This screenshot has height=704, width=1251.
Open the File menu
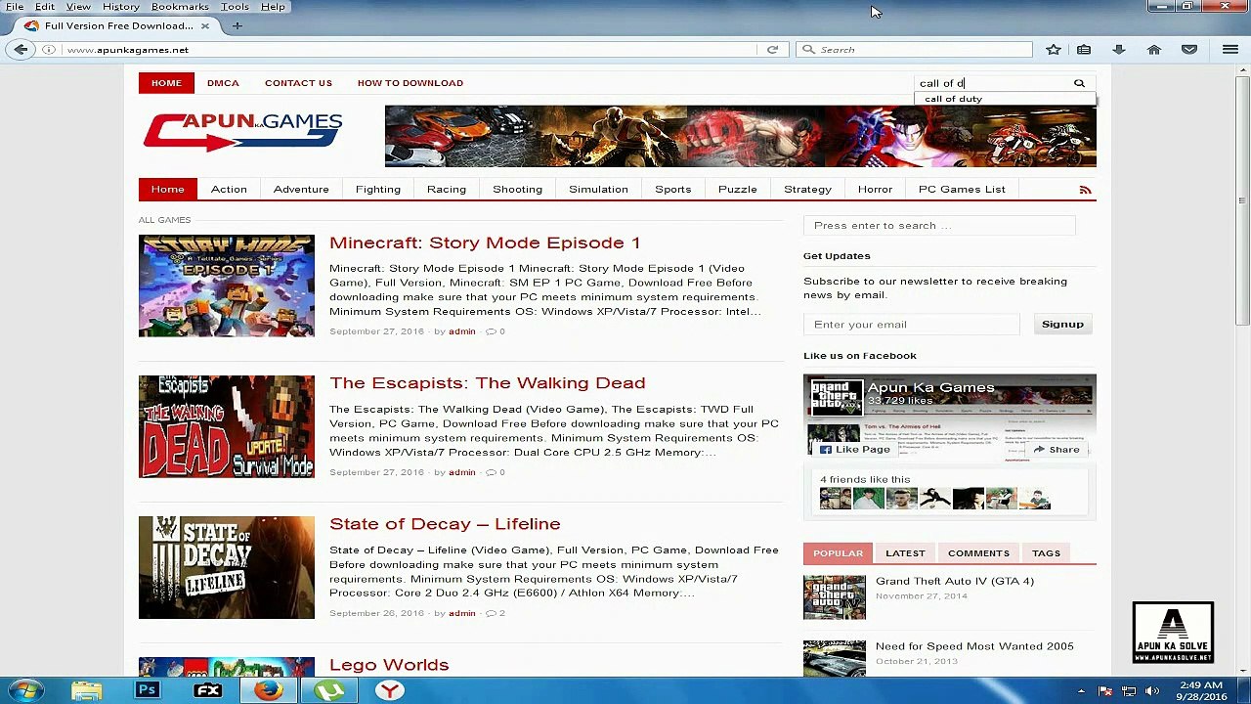click(x=15, y=7)
